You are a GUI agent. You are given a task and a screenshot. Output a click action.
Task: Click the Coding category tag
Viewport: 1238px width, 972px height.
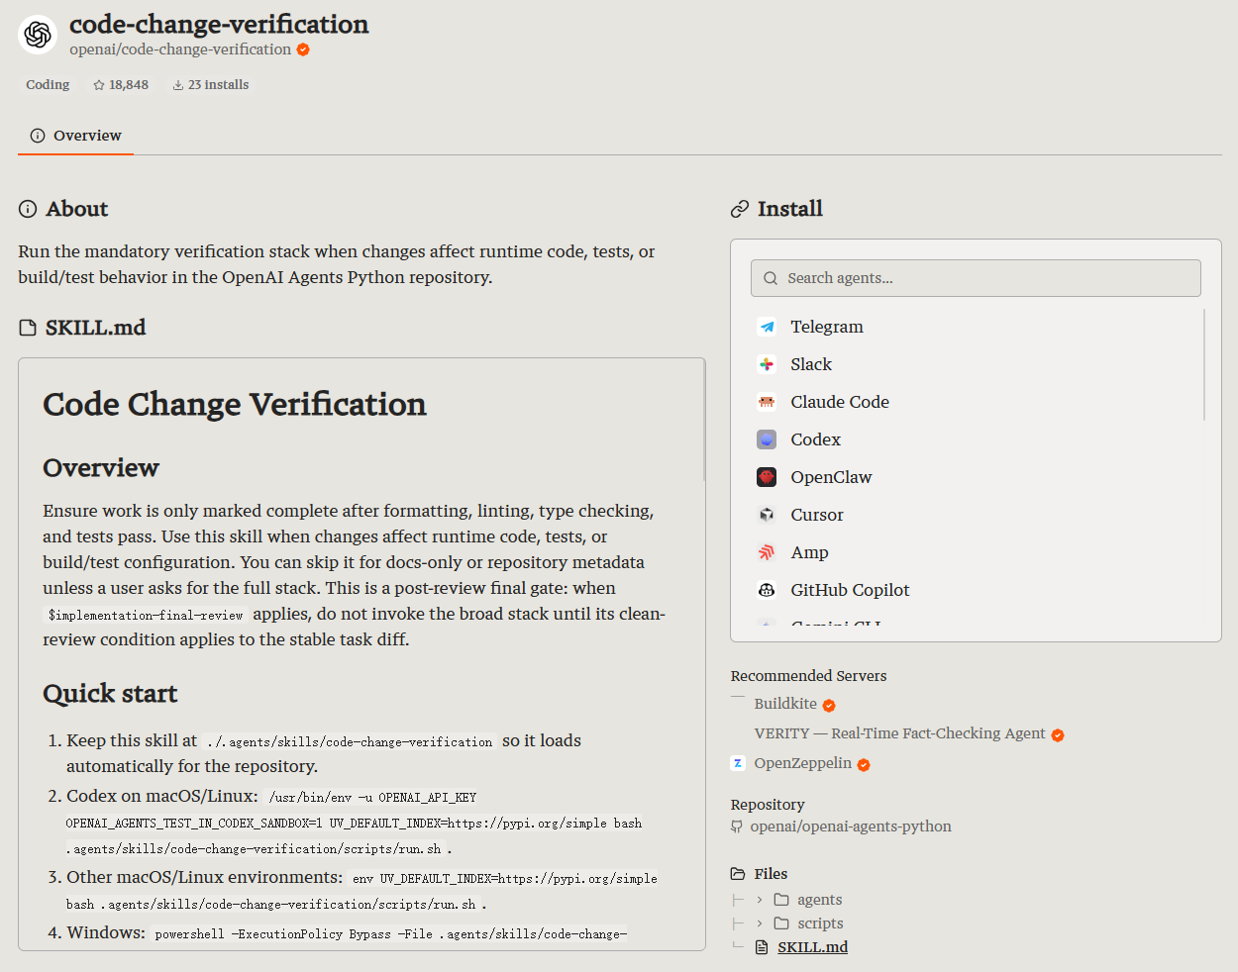click(48, 85)
